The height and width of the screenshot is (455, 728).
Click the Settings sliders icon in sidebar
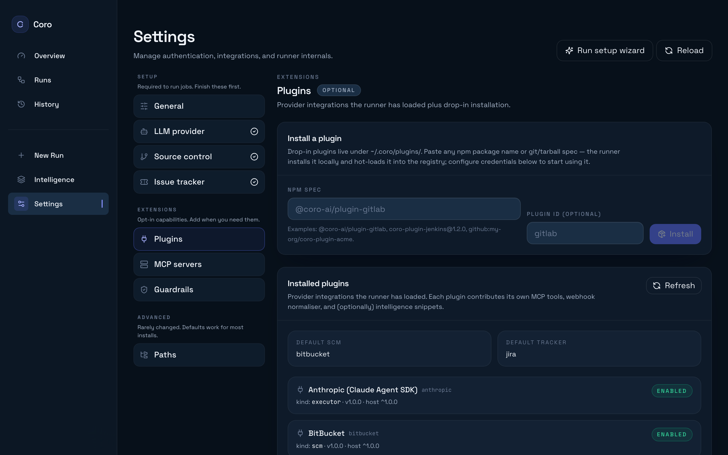pyautogui.click(x=21, y=204)
